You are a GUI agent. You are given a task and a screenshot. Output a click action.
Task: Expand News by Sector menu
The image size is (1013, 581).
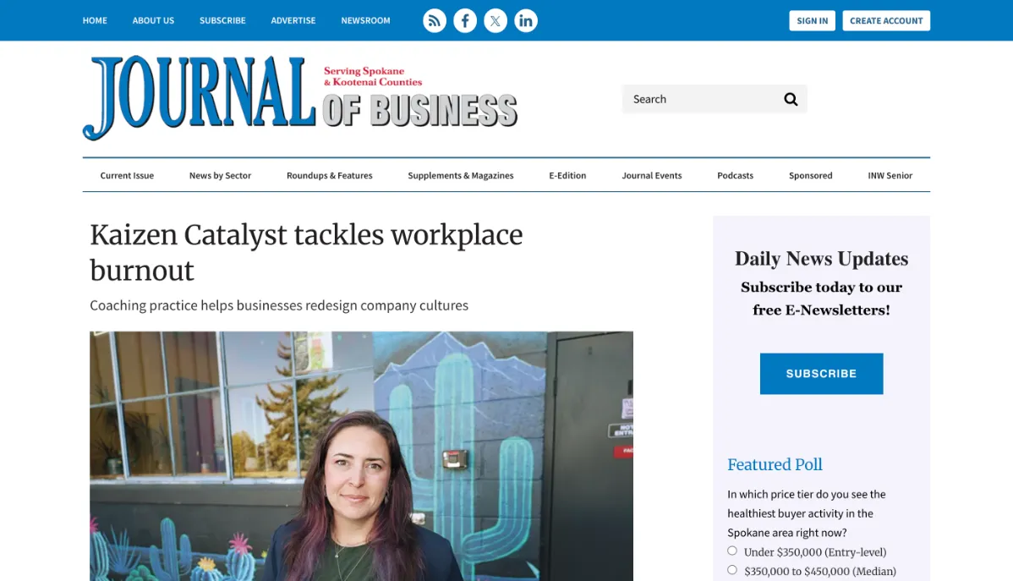220,175
